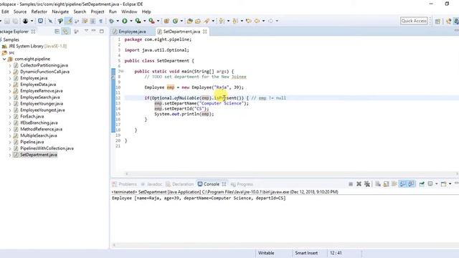
Task: Click Display Selected Console icon
Action: pyautogui.click(x=430, y=184)
